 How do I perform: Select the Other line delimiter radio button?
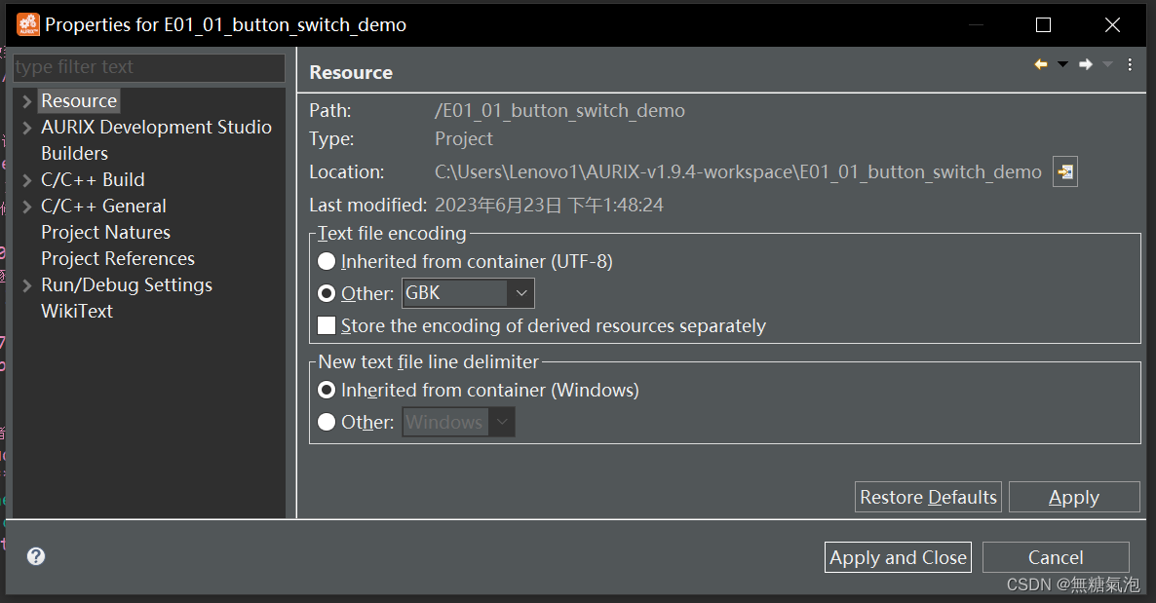coord(326,423)
